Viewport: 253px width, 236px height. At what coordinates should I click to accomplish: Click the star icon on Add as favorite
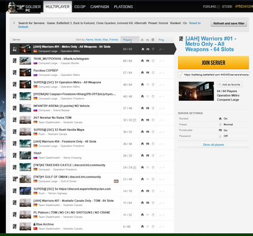click(x=220, y=84)
